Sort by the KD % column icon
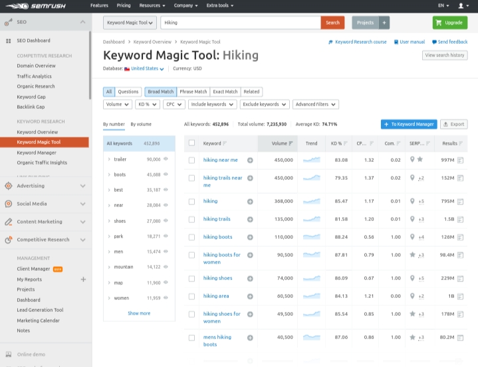Image resolution: width=478 pixels, height=367 pixels. 346,143
